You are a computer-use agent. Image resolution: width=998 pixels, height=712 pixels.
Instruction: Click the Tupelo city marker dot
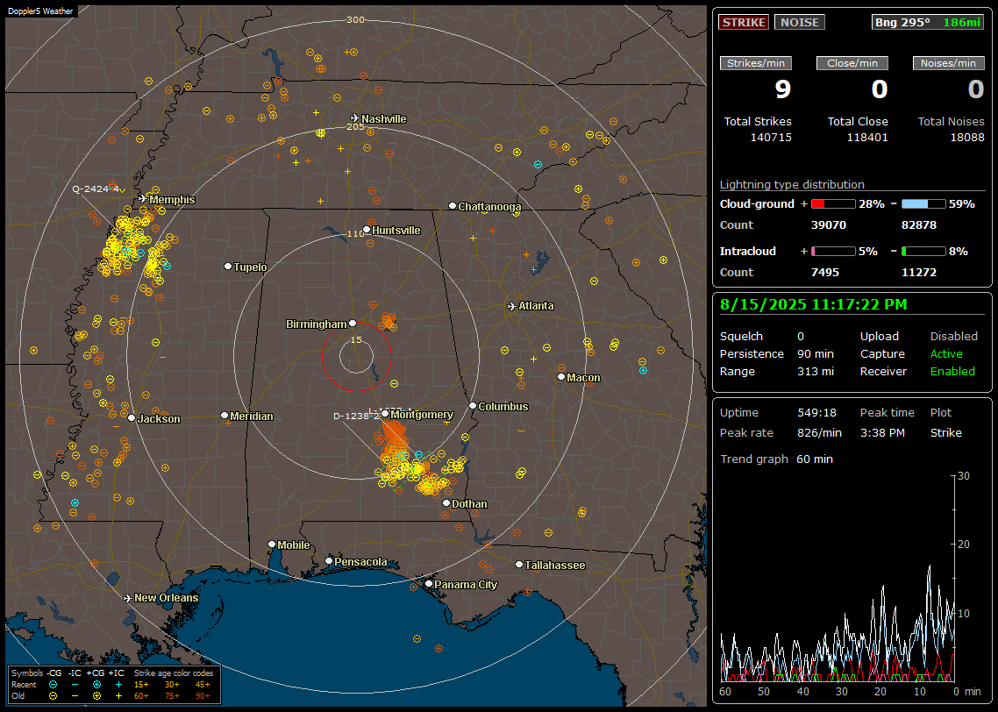[228, 267]
